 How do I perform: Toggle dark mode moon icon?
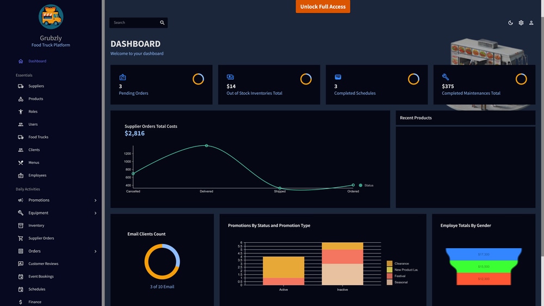(x=510, y=22)
